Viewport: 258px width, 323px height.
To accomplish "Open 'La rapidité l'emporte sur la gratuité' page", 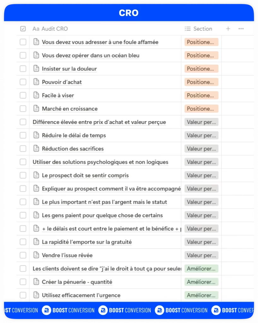I will click(87, 242).
